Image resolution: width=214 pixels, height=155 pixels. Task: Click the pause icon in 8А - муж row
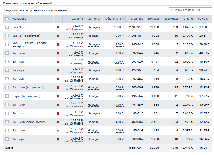[x=58, y=62]
